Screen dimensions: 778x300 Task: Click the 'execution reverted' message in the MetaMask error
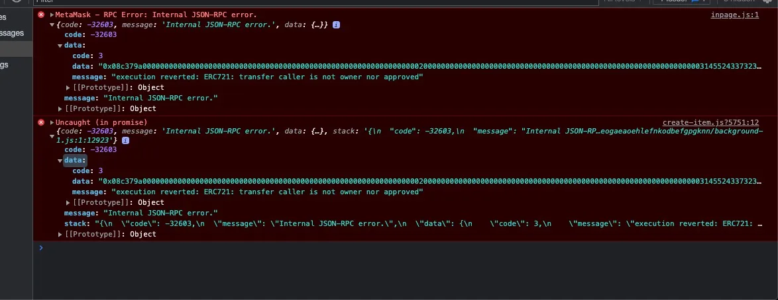267,77
